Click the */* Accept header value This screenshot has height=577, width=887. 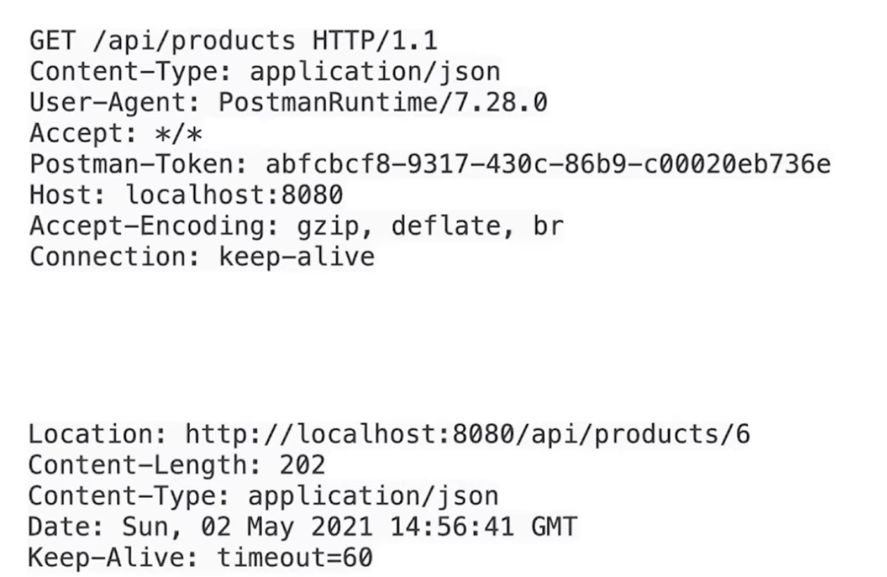pyautogui.click(x=179, y=133)
